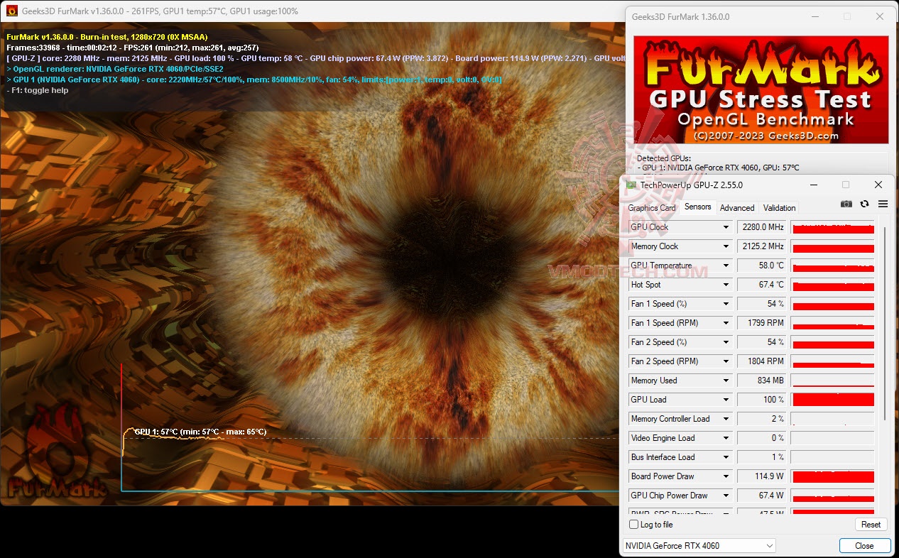Click the Fan 1 Speed value 1799 RPM
The height and width of the screenshot is (558, 899).
tap(762, 323)
